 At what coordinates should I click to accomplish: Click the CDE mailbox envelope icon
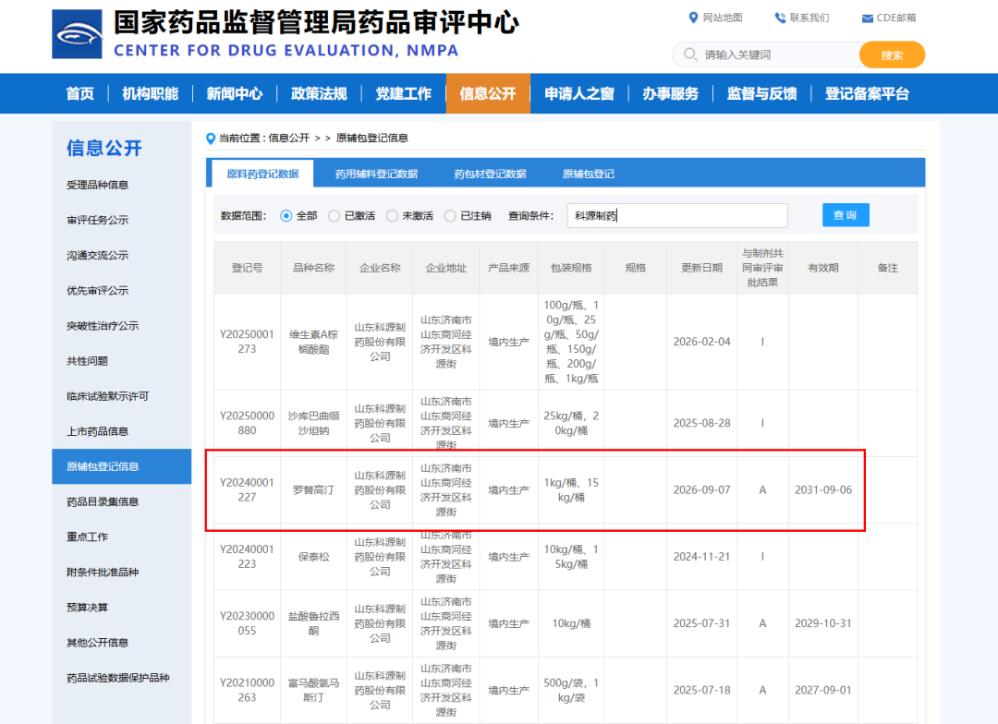point(867,18)
